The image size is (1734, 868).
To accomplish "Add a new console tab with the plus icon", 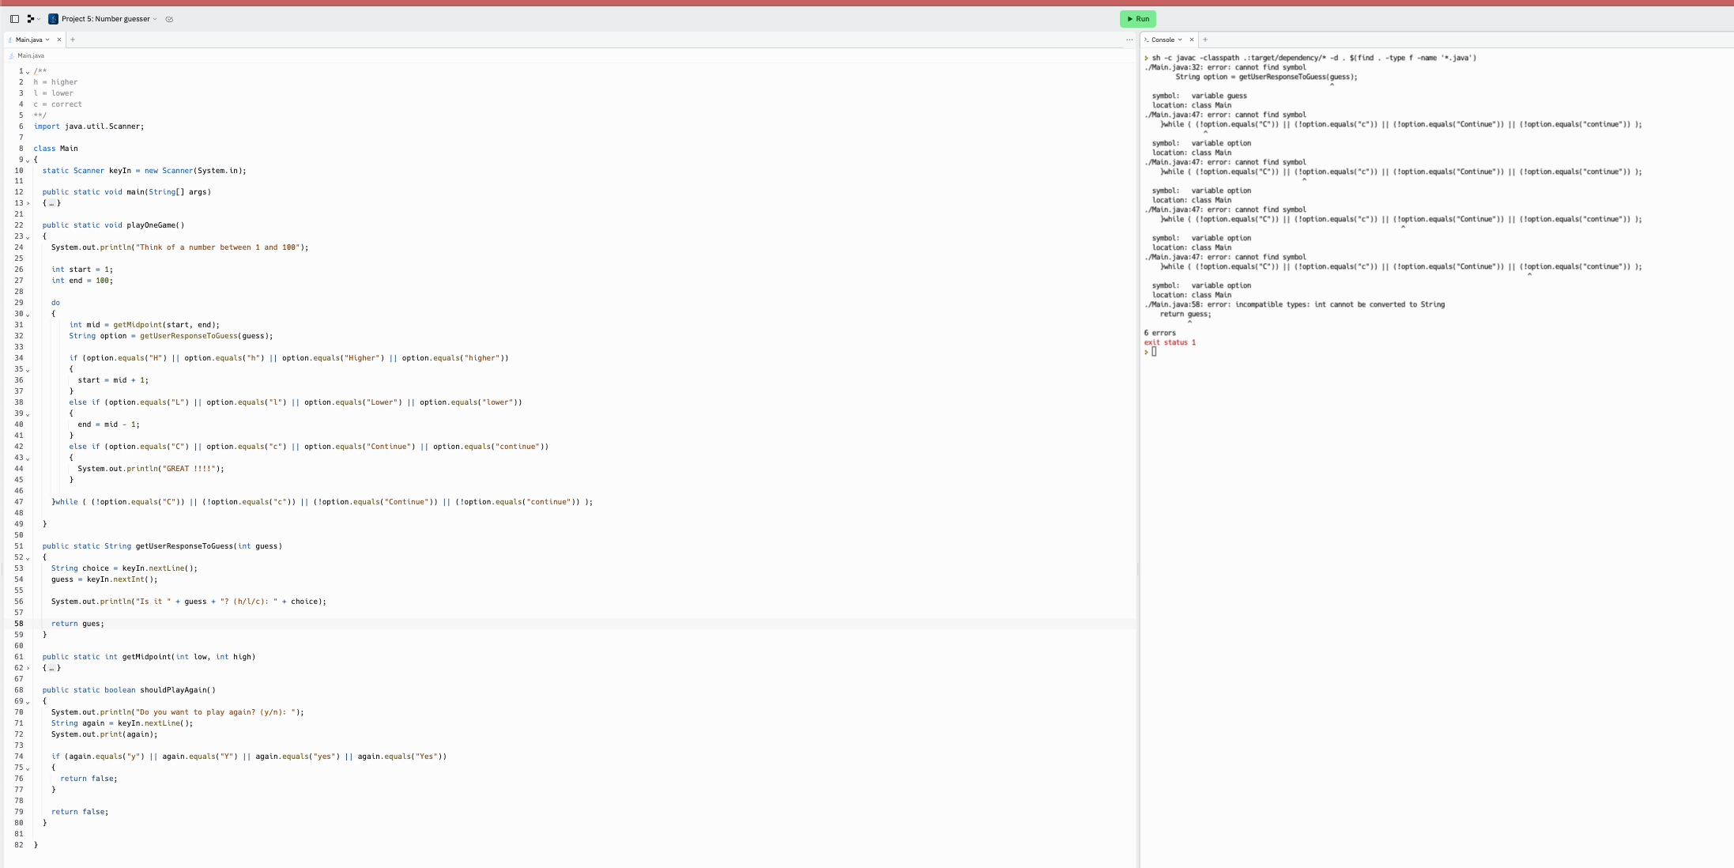I will click(x=1206, y=39).
